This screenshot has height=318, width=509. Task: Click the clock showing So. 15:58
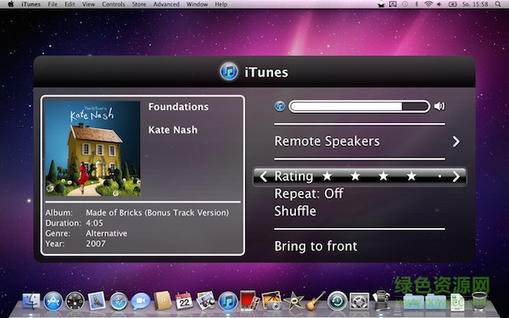pos(475,4)
